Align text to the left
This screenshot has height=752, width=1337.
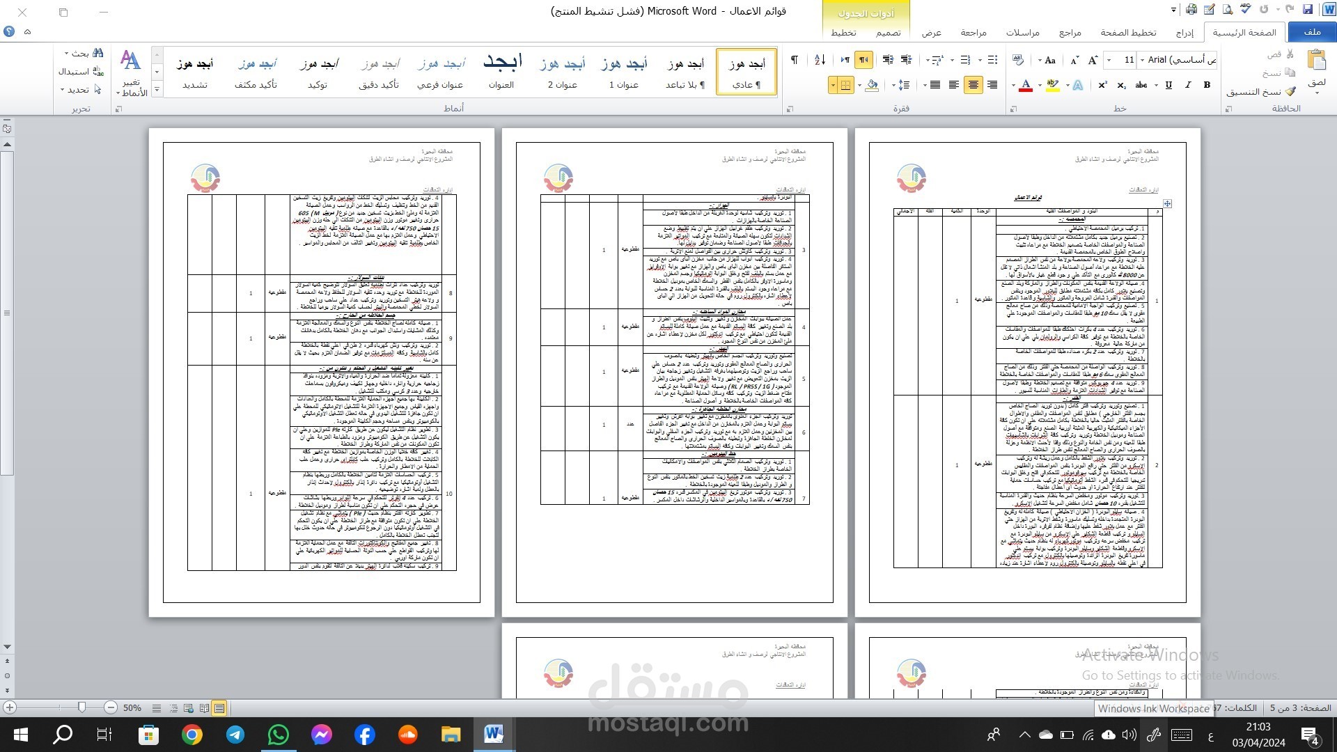click(x=954, y=85)
